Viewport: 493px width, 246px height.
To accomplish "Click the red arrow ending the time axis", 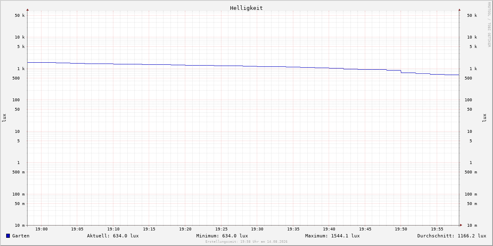I will [x=461, y=225].
